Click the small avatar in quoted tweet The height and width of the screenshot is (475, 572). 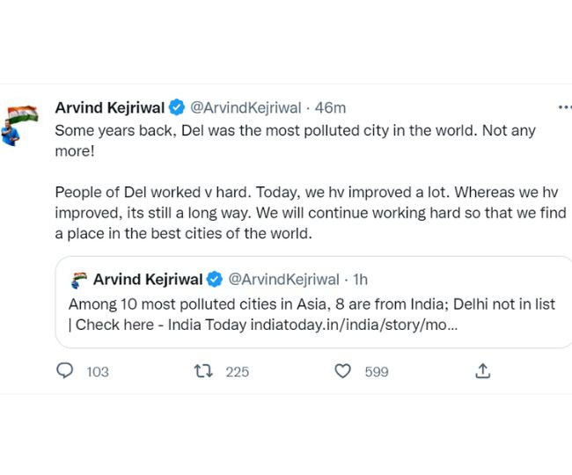[x=78, y=280]
